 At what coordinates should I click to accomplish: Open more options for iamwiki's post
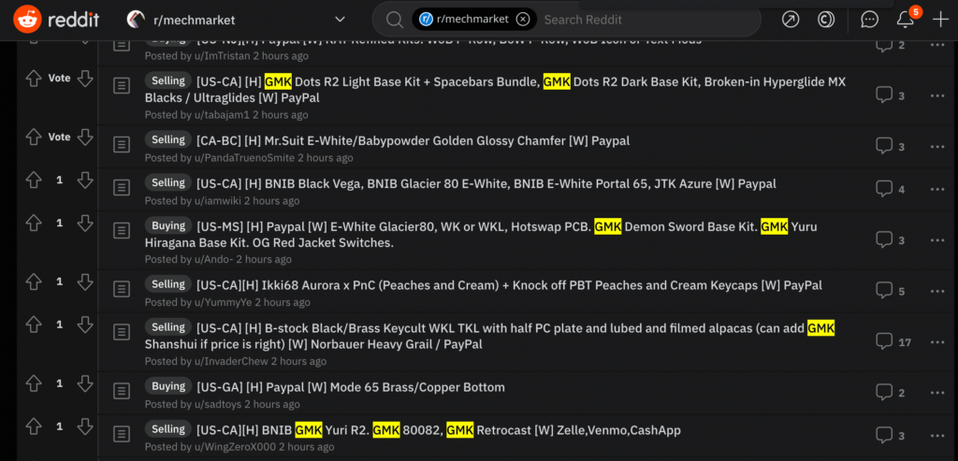937,189
